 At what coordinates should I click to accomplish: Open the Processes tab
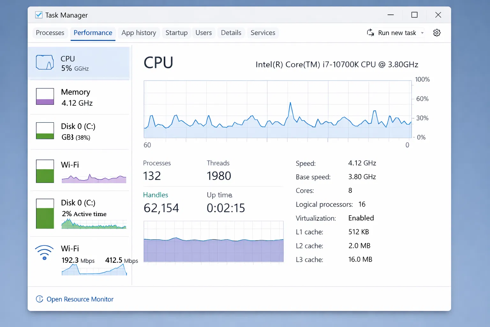tap(50, 33)
